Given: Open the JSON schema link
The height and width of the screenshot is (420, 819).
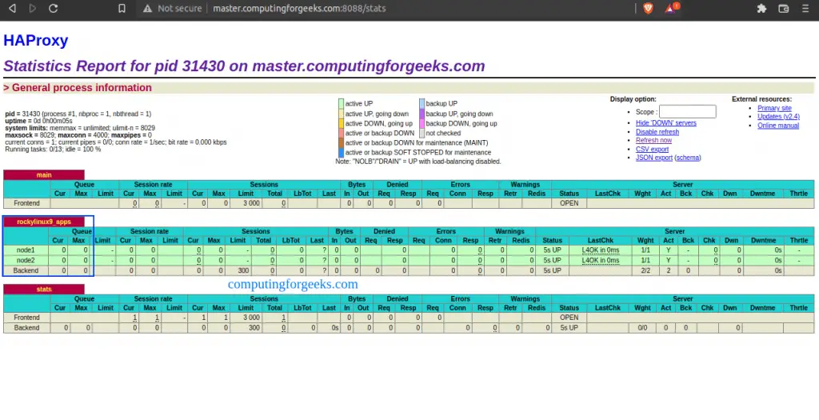Looking at the screenshot, I should (688, 158).
